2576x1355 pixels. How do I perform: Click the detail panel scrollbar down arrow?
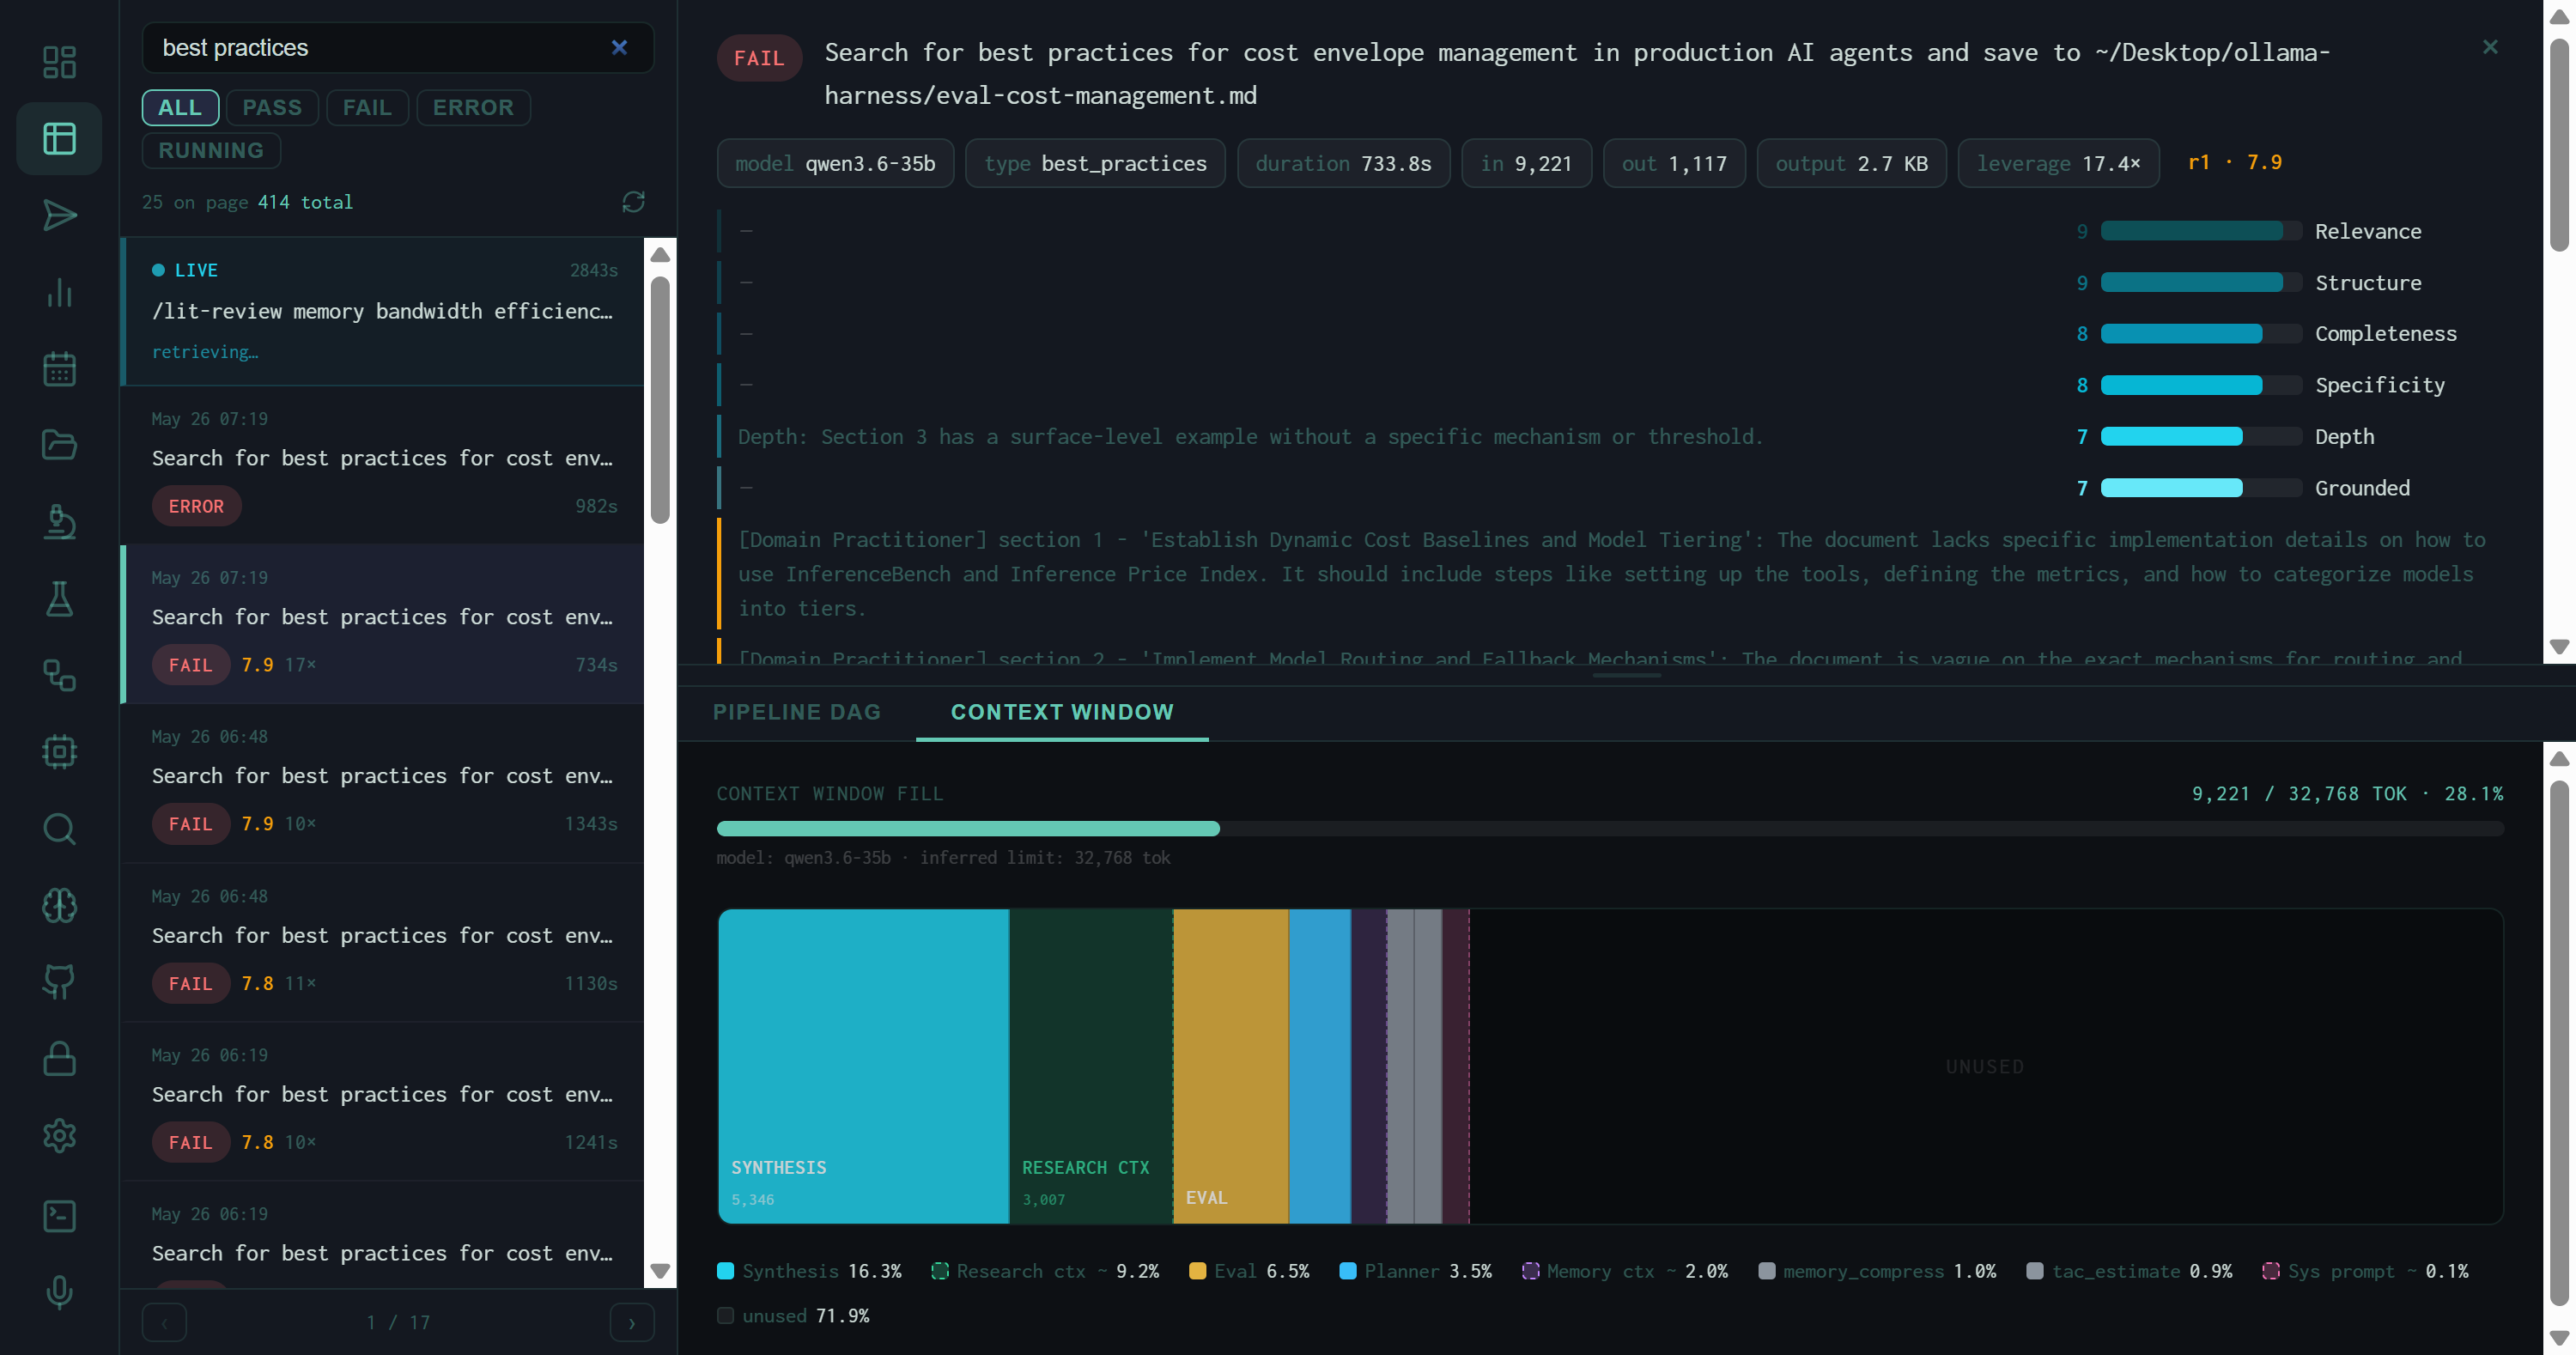[x=2559, y=646]
